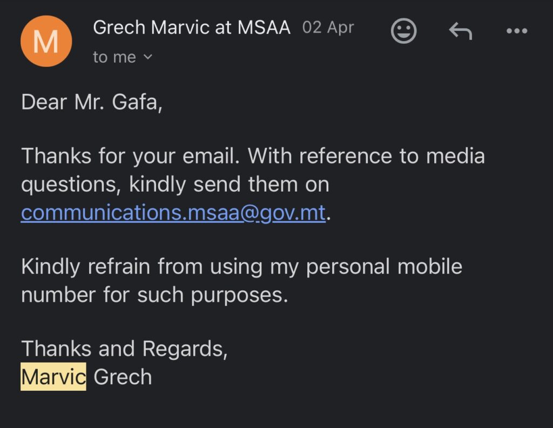Click the line "number for such purposes."
Viewport: 553px width, 428px height.
tap(154, 295)
